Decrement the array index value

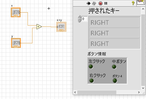tap(79, 20)
